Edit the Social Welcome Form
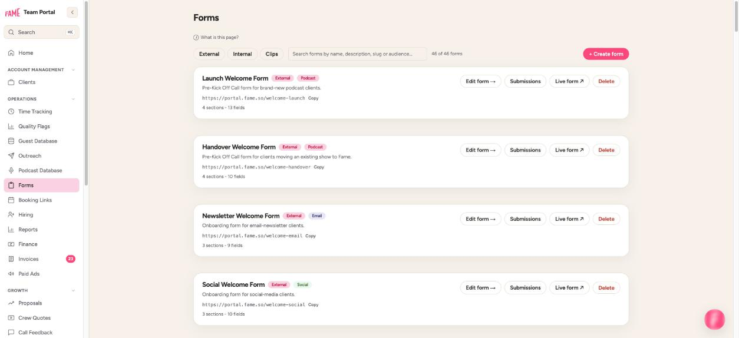The width and height of the screenshot is (739, 338). pos(480,288)
